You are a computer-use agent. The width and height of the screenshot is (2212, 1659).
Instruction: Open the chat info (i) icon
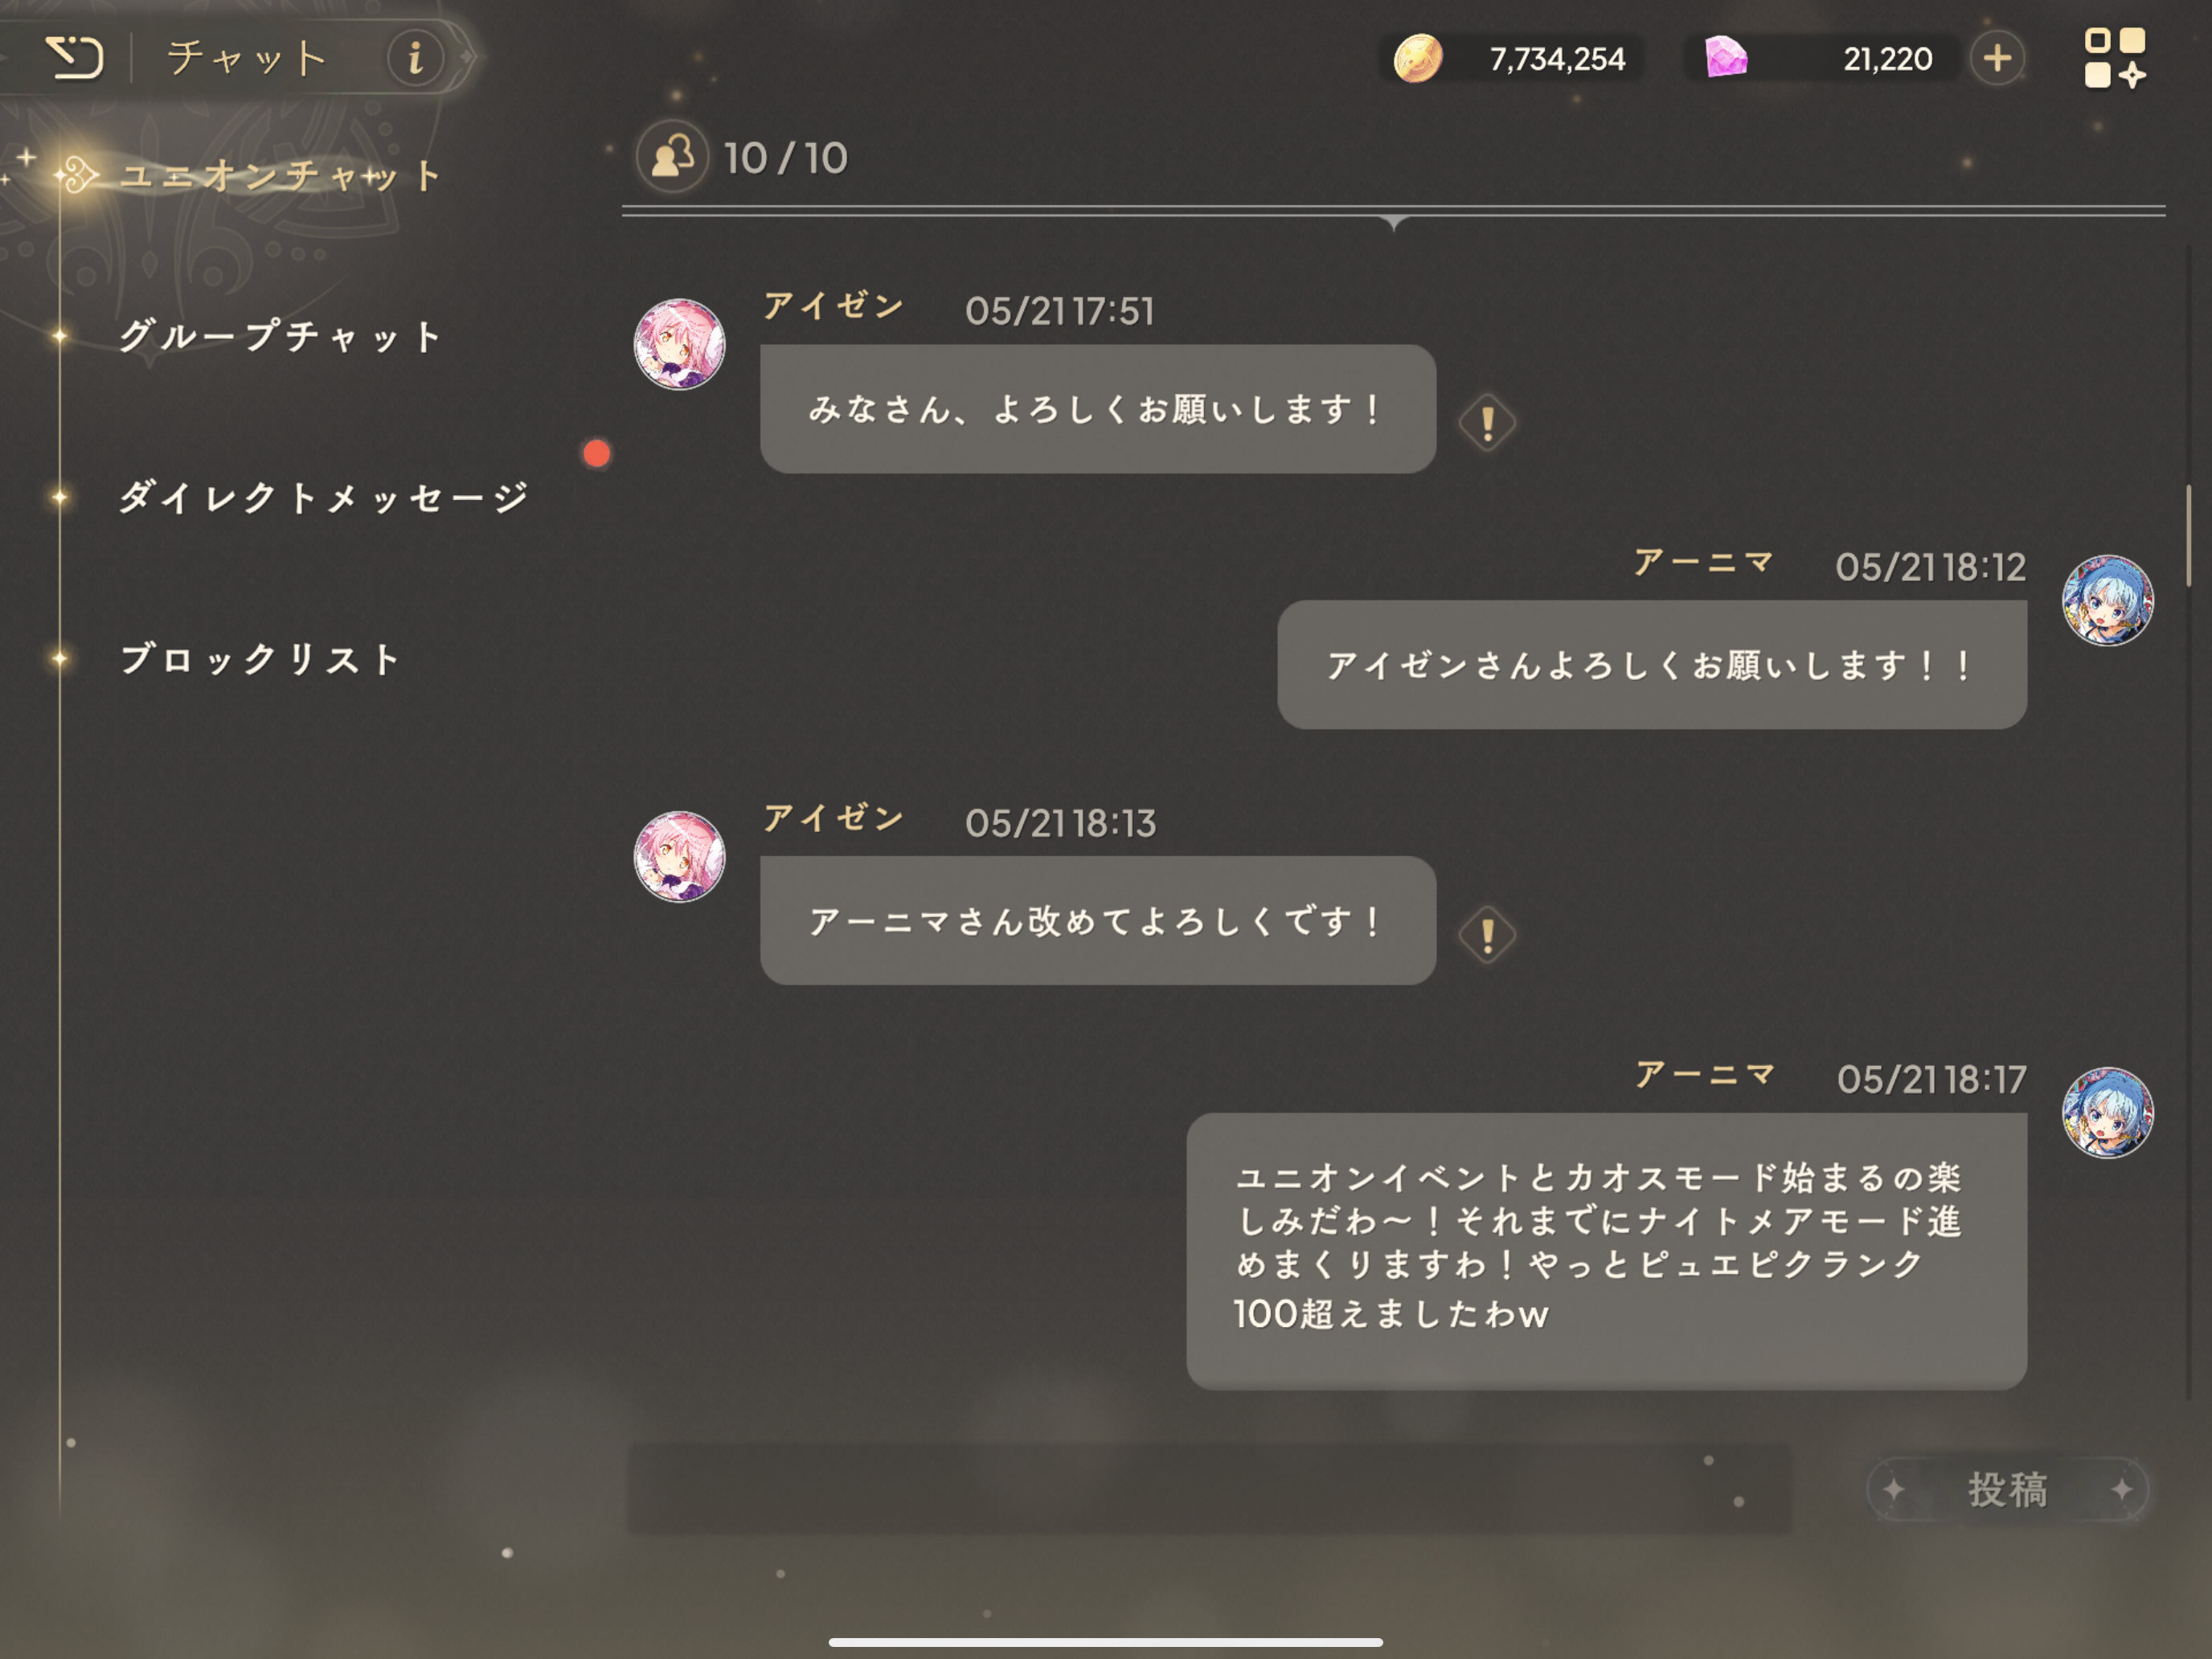(415, 58)
